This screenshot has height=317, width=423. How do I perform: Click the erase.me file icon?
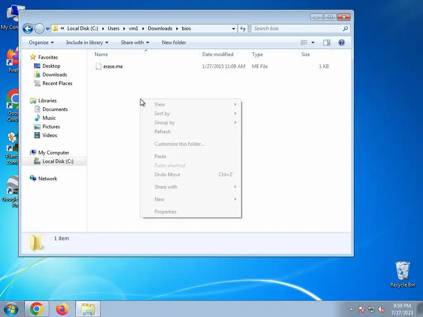coord(98,66)
